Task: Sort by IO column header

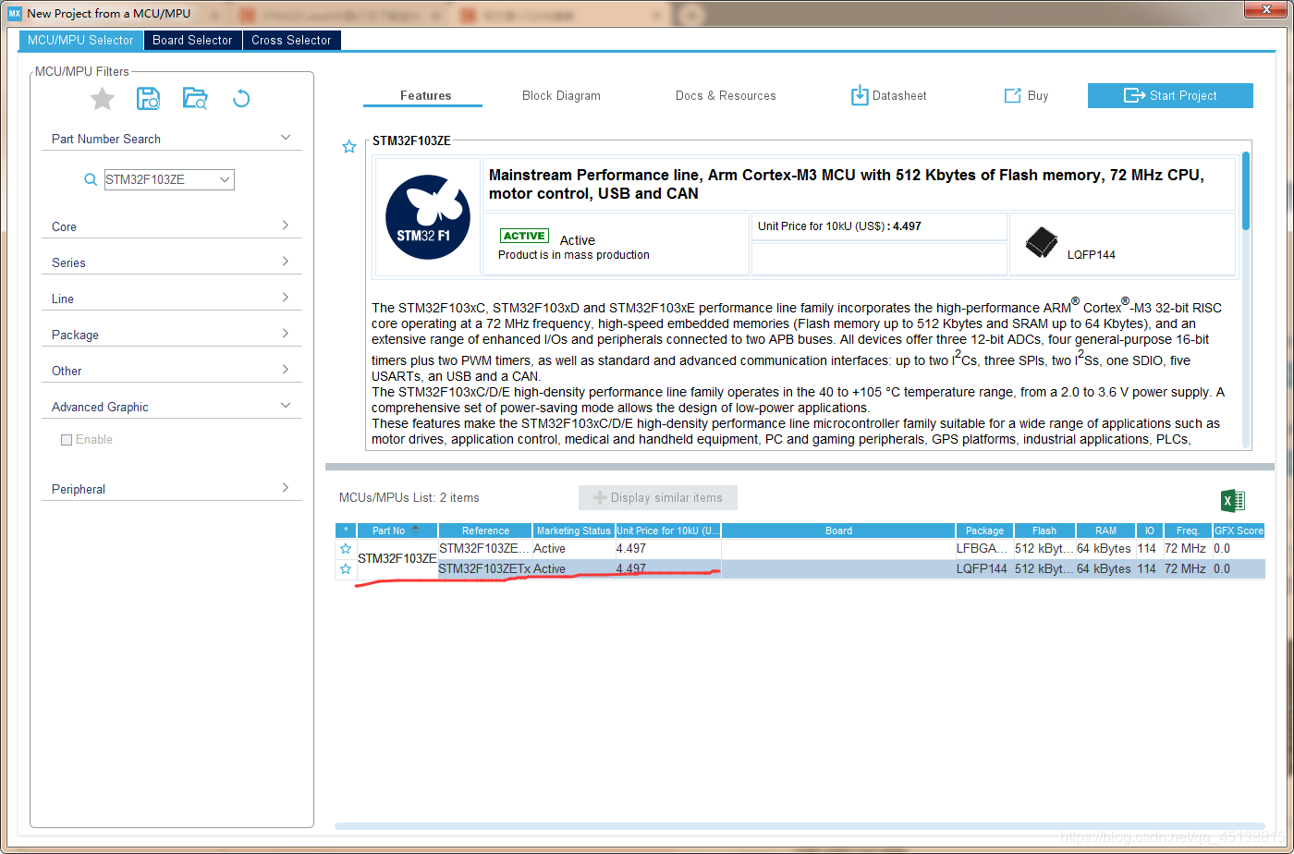Action: pos(1149,531)
